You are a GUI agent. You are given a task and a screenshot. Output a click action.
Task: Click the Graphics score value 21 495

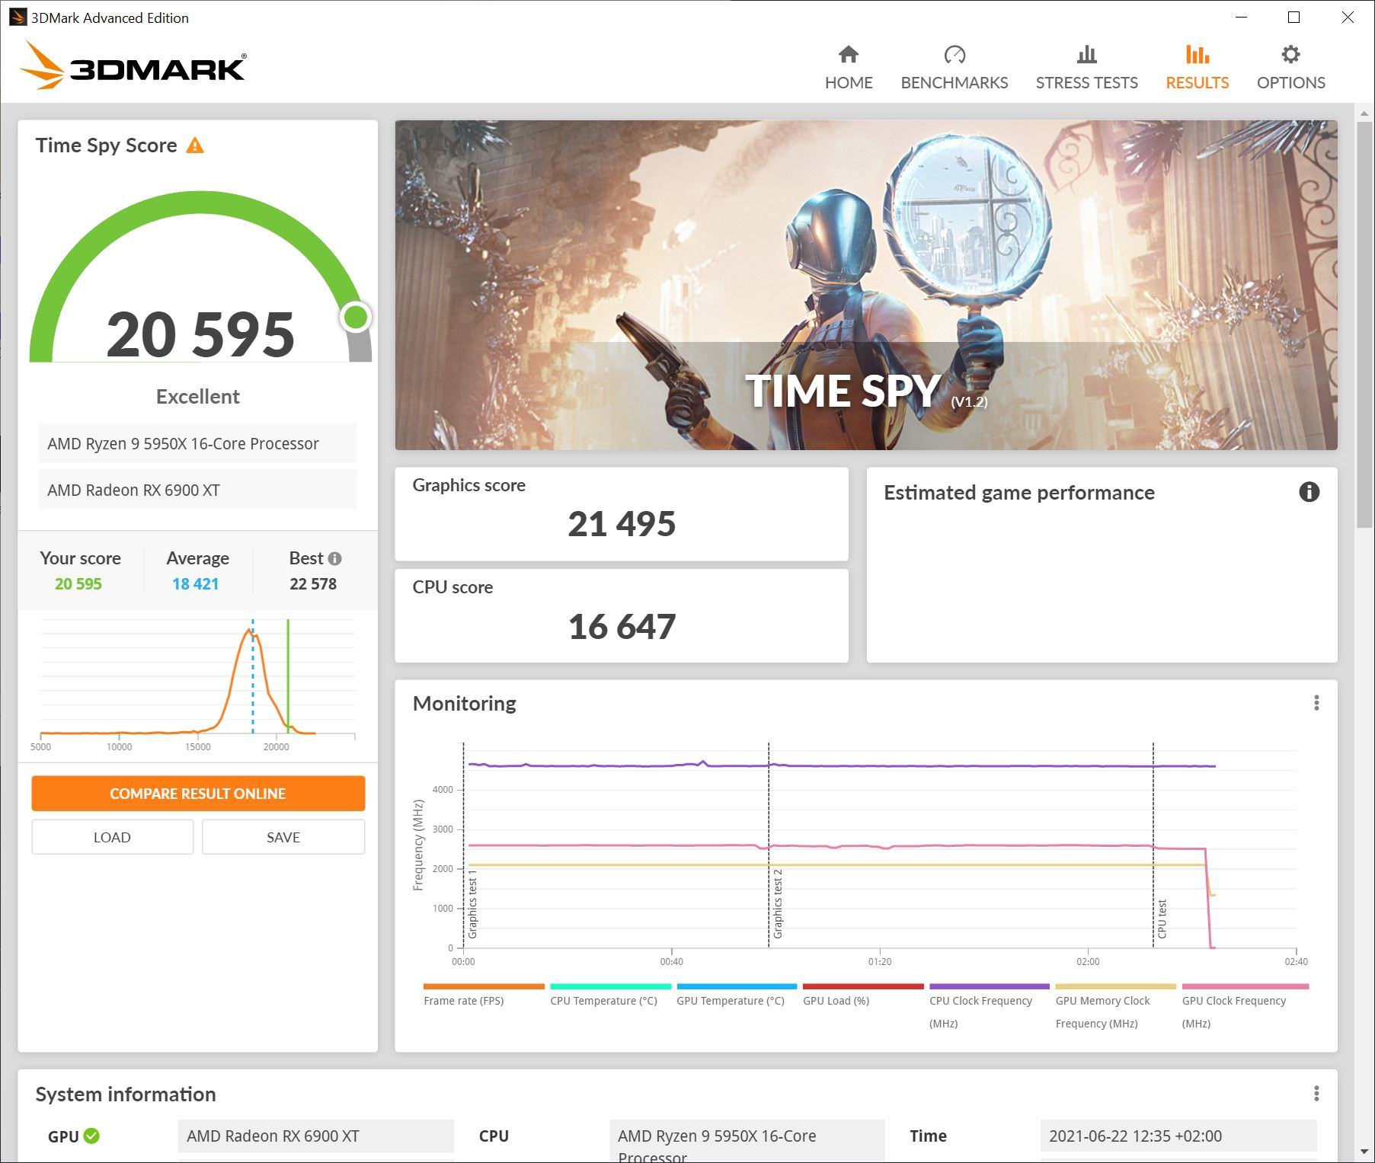point(622,523)
